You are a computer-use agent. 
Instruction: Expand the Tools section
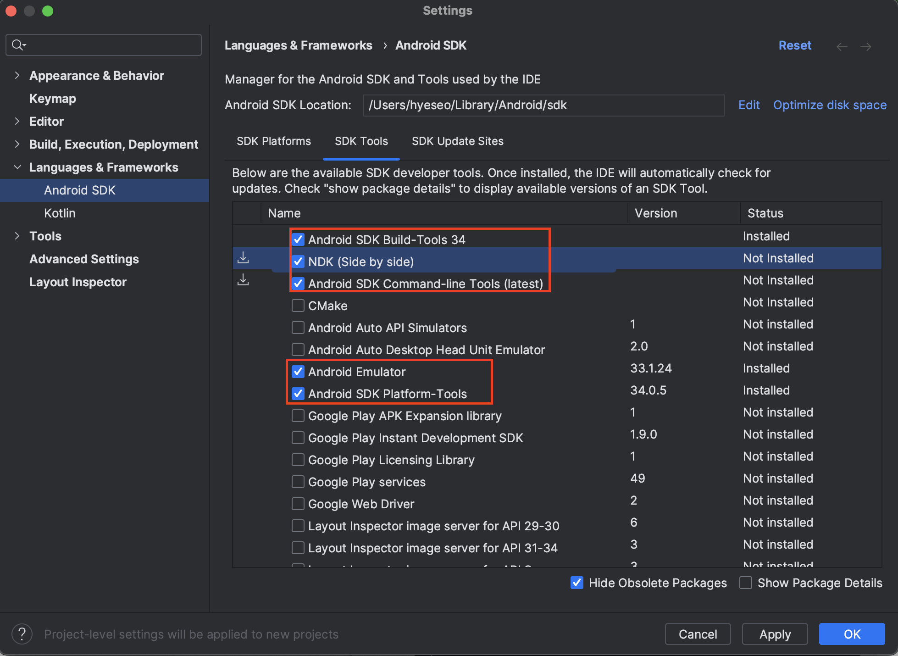17,236
